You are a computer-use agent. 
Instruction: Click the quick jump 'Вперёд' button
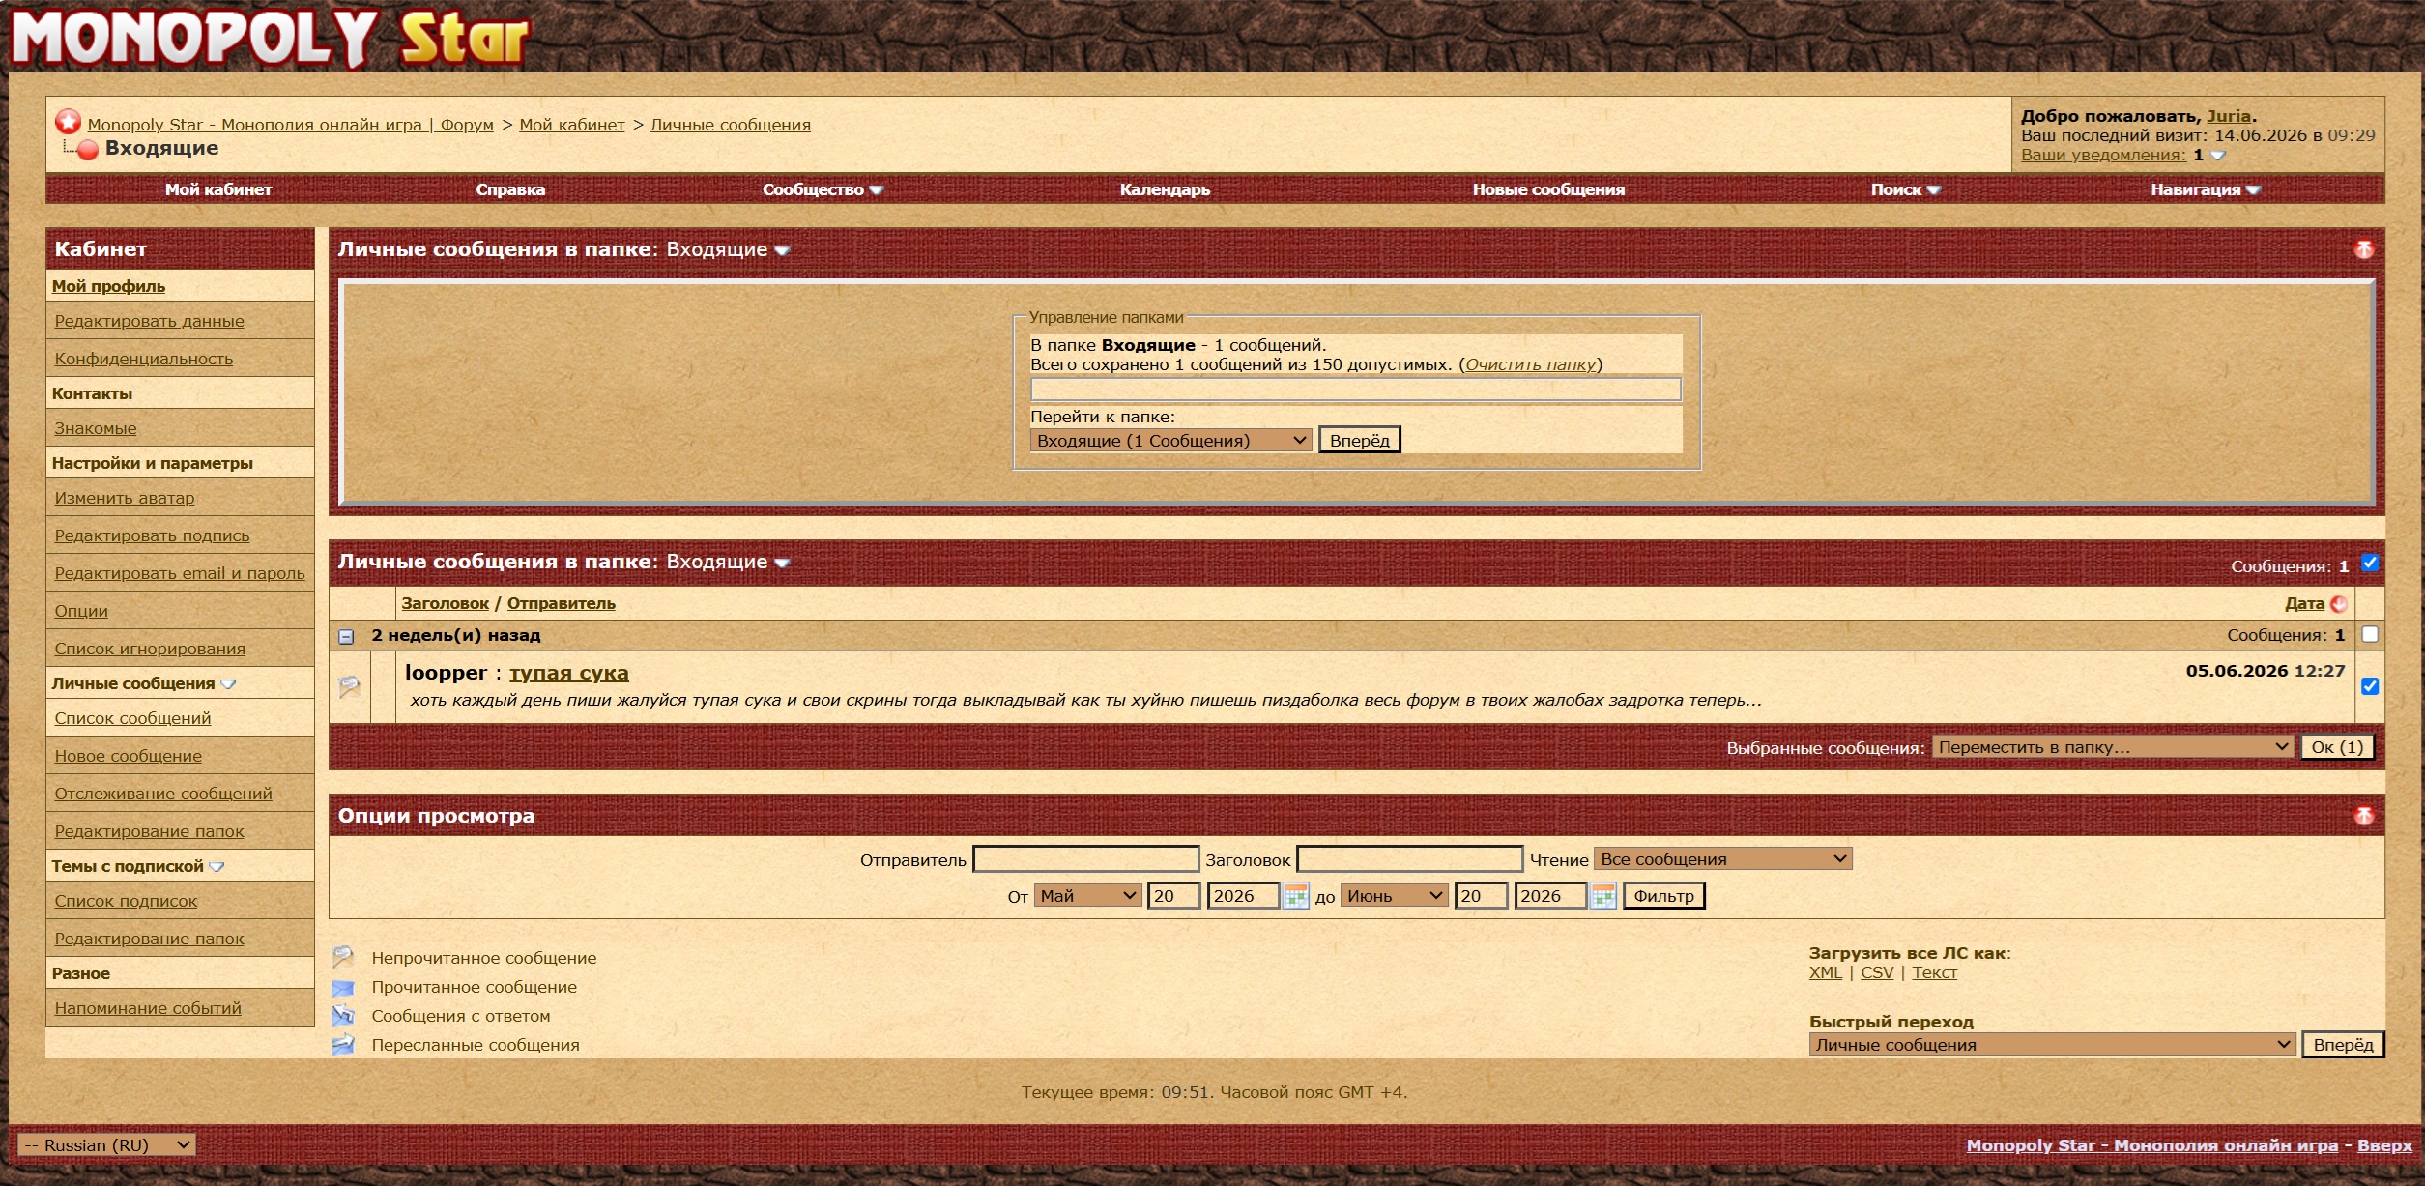tap(2343, 1045)
